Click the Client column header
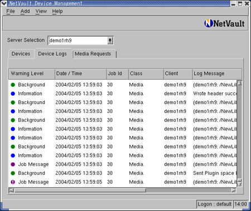The image size is (251, 211). [x=178, y=73]
